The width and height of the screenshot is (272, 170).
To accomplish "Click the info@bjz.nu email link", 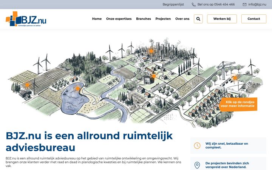I will click(x=257, y=5).
